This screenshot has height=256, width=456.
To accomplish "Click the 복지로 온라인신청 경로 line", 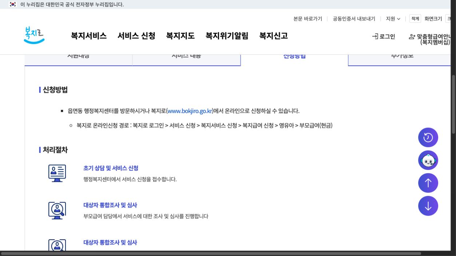I will tap(205, 126).
